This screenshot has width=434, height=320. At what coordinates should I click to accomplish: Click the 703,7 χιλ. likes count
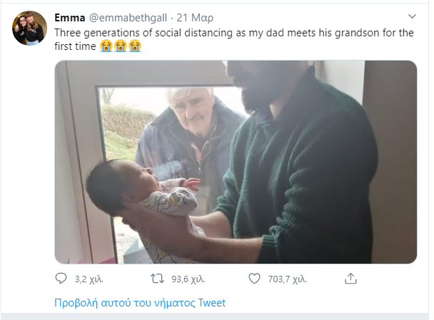287,279
